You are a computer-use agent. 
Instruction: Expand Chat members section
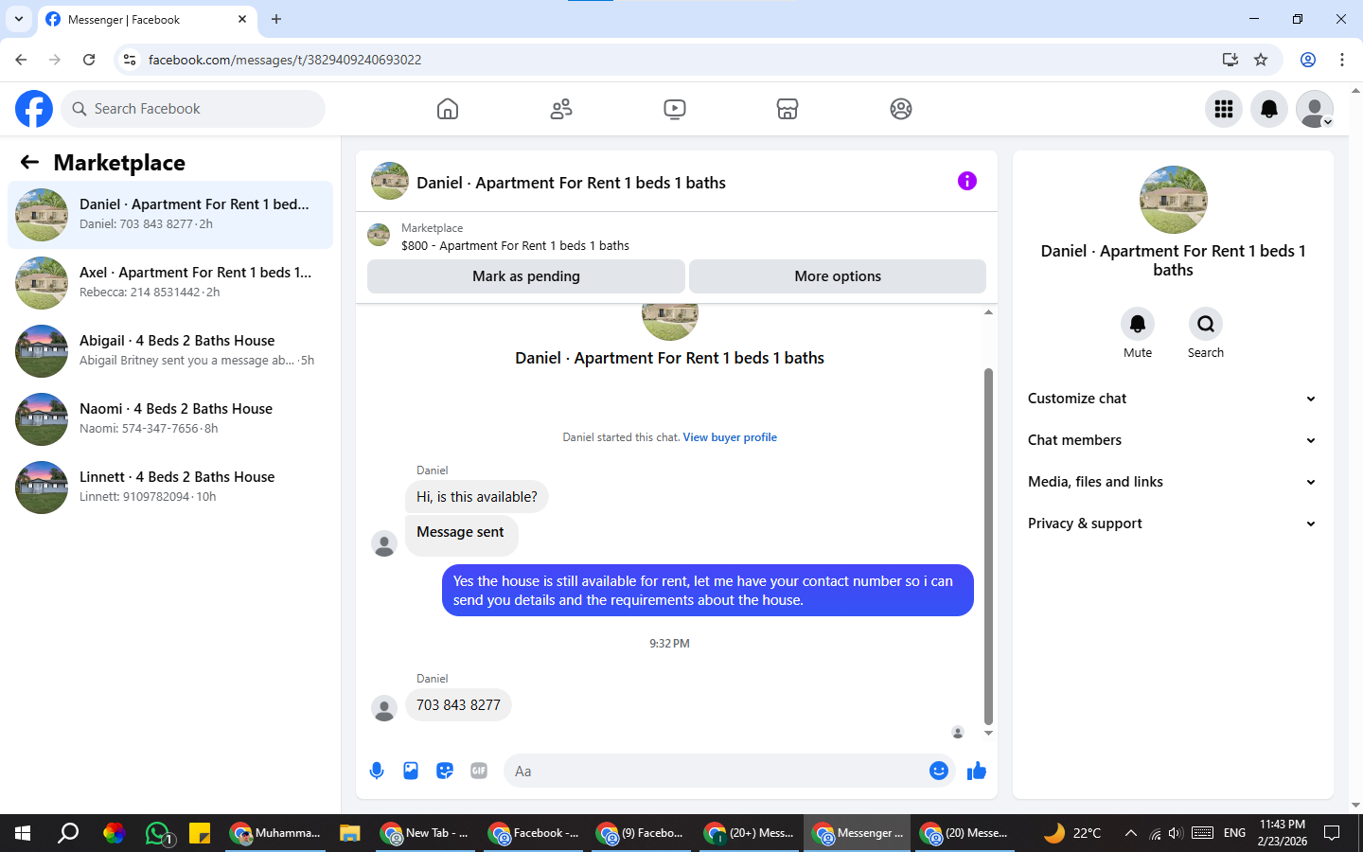coord(1173,440)
